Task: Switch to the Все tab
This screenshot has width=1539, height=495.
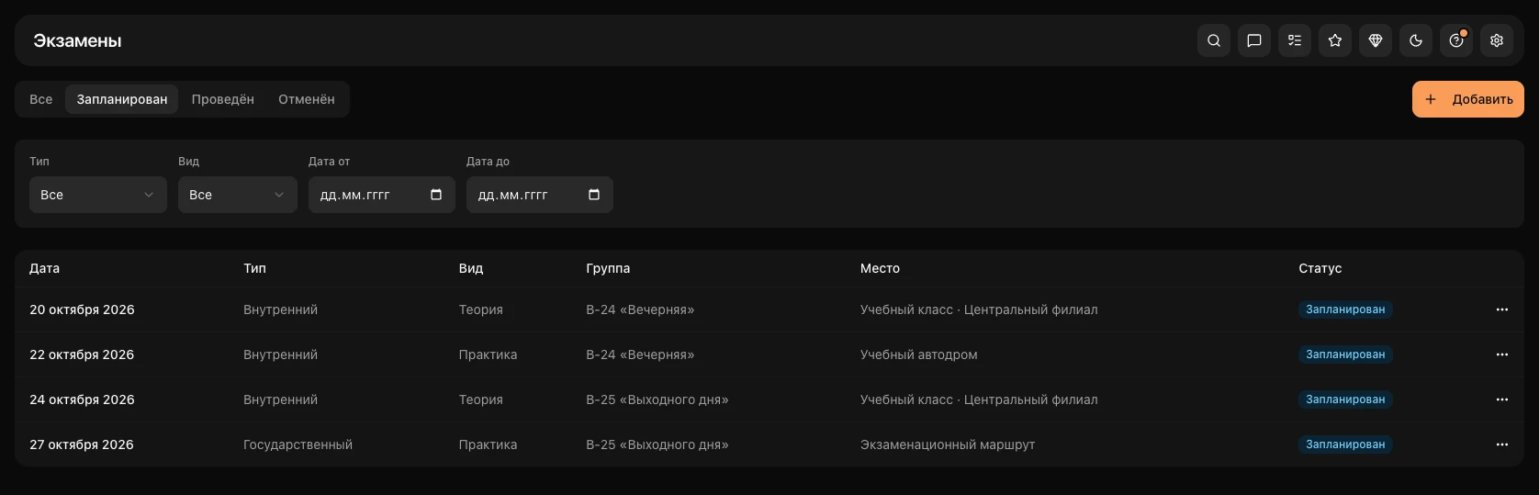Action: [x=41, y=99]
